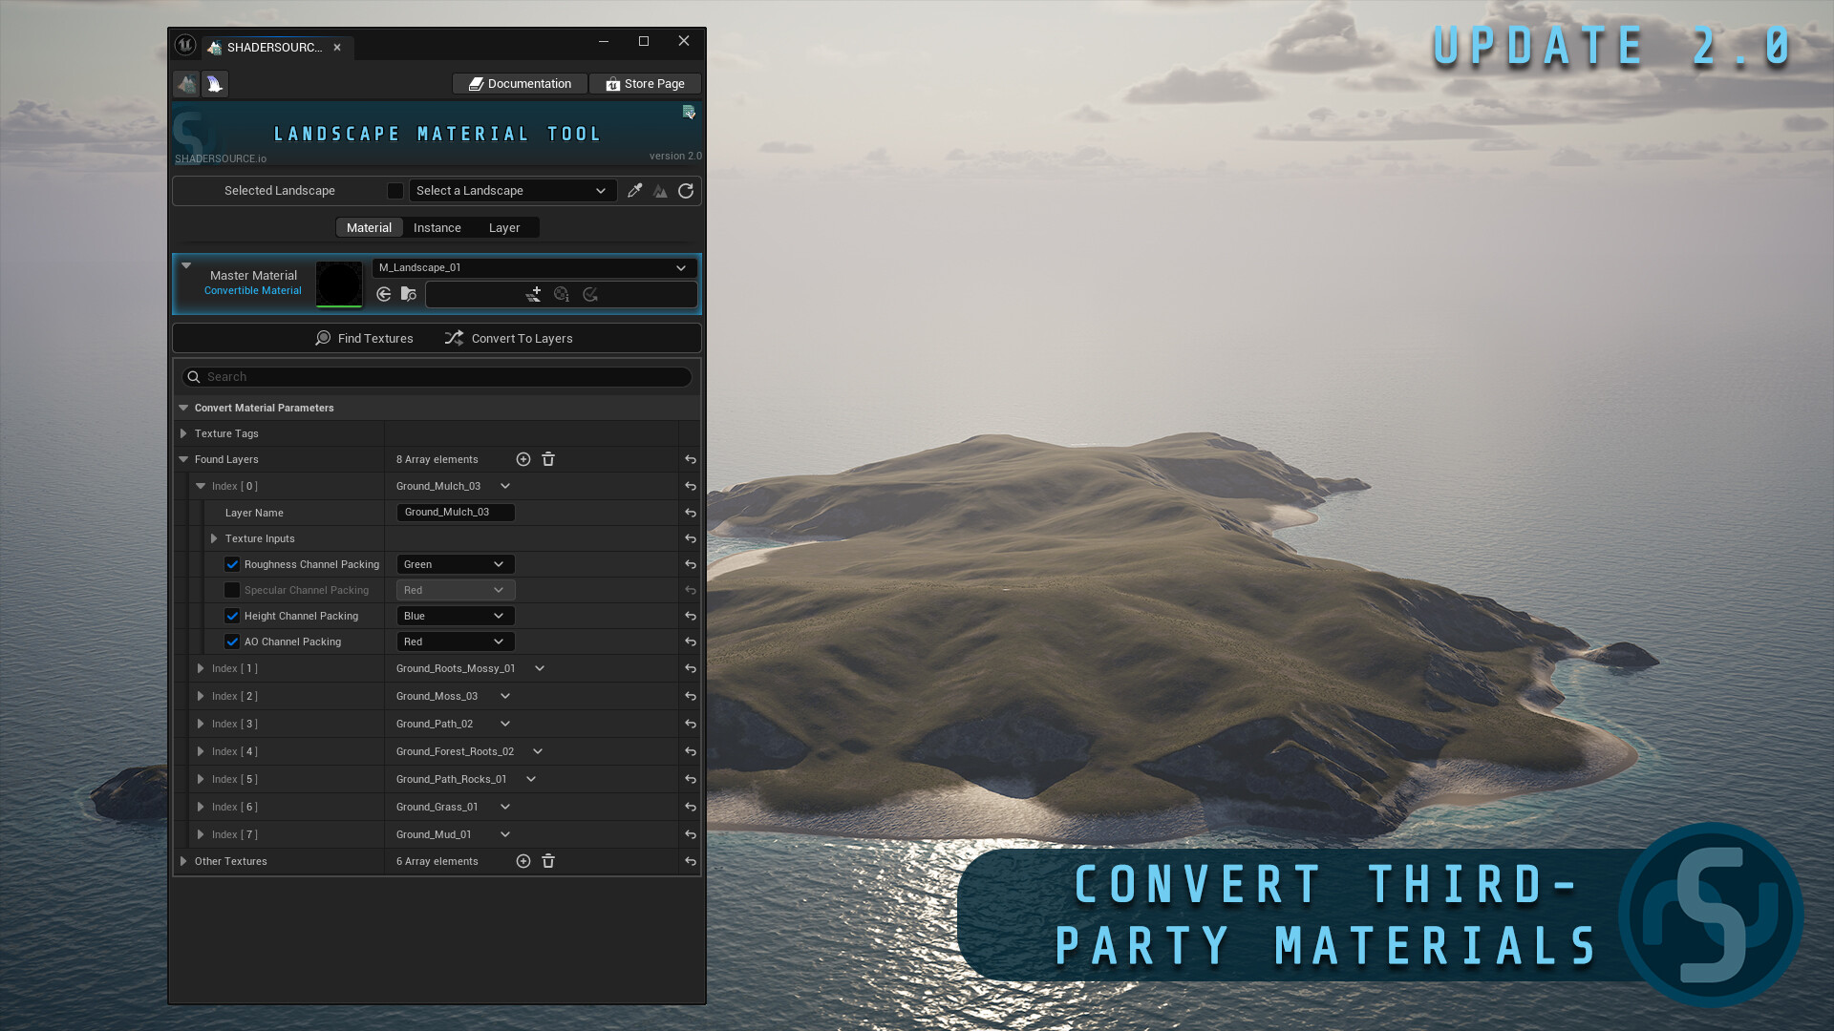This screenshot has height=1031, width=1834.
Task: Add a new element to Found Layers array
Action: pyautogui.click(x=523, y=459)
